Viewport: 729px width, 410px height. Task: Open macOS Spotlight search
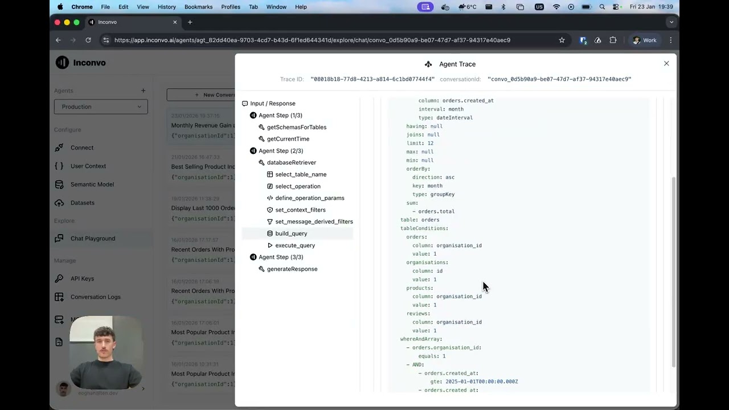click(x=602, y=7)
